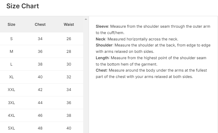Click the Size column header

point(11,24)
